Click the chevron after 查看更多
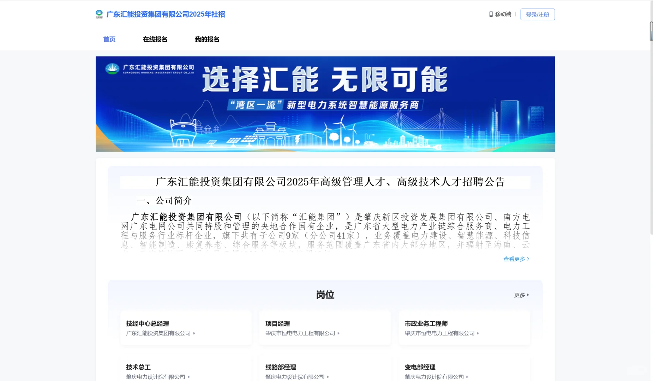This screenshot has height=381, width=653. (x=528, y=259)
